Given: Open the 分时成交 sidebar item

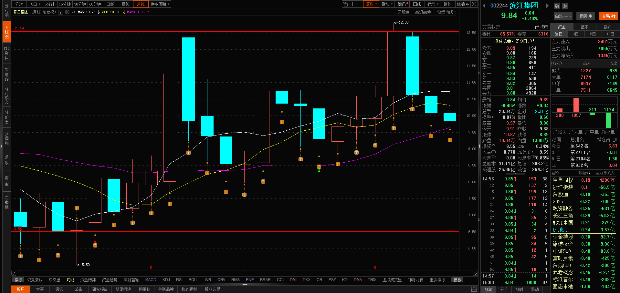Looking at the screenshot, I should pos(6,96).
